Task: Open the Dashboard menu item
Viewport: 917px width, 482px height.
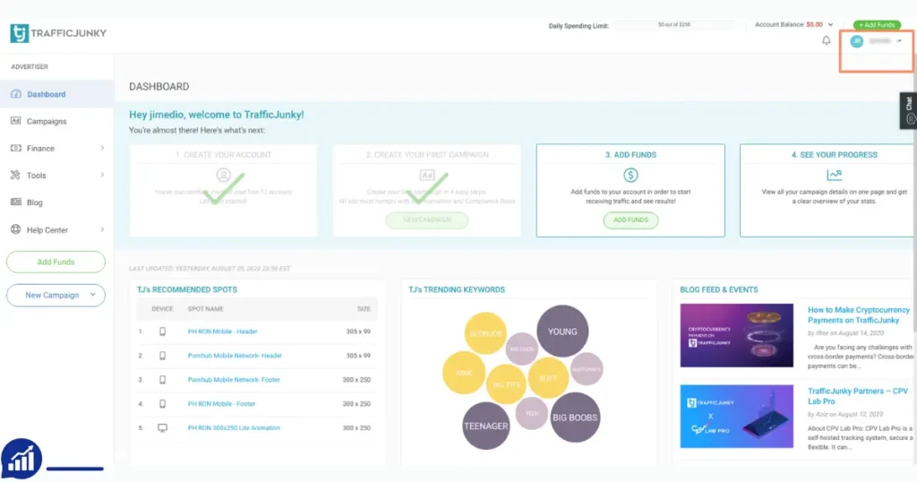Action: click(56, 93)
